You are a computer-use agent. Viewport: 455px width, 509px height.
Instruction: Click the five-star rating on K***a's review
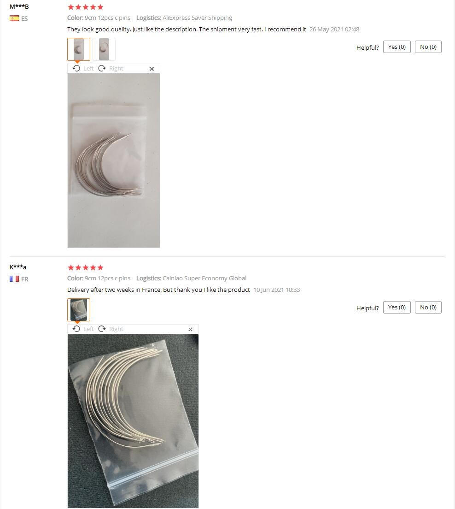point(86,267)
